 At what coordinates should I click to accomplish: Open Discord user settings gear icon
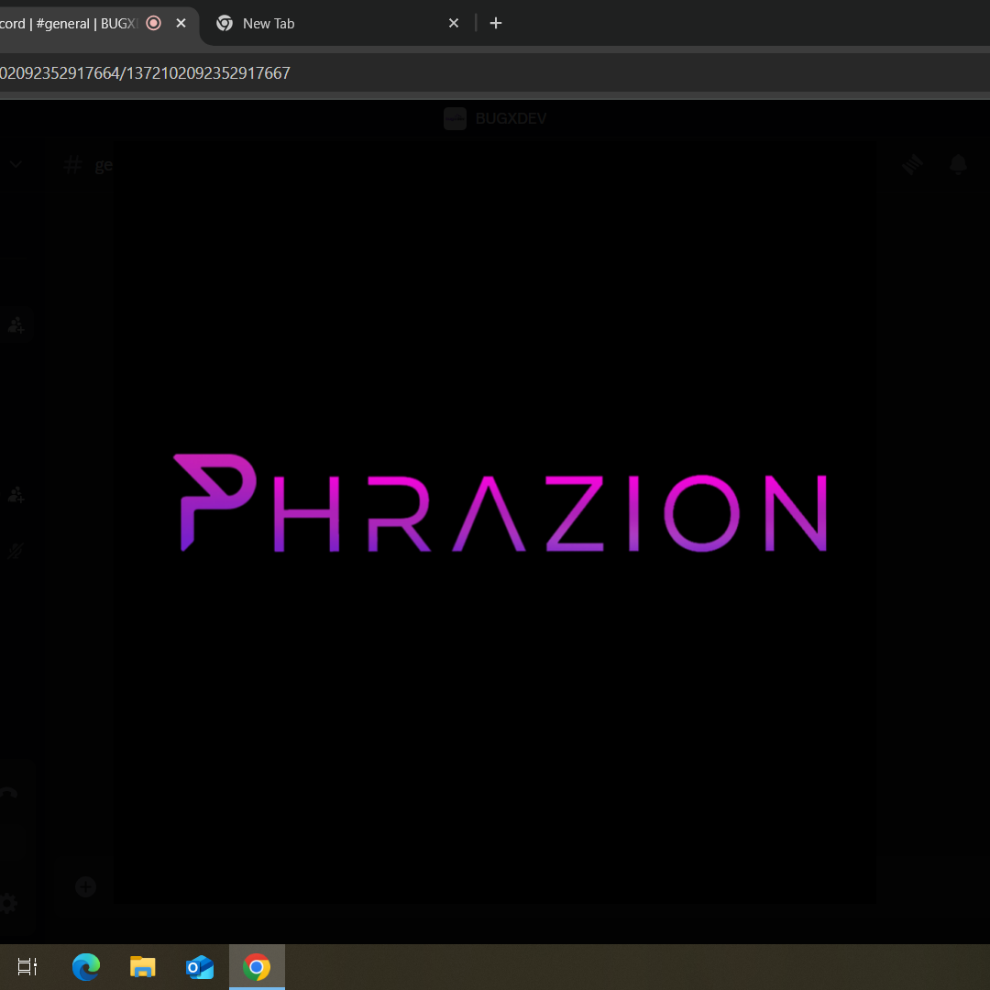pyautogui.click(x=7, y=903)
